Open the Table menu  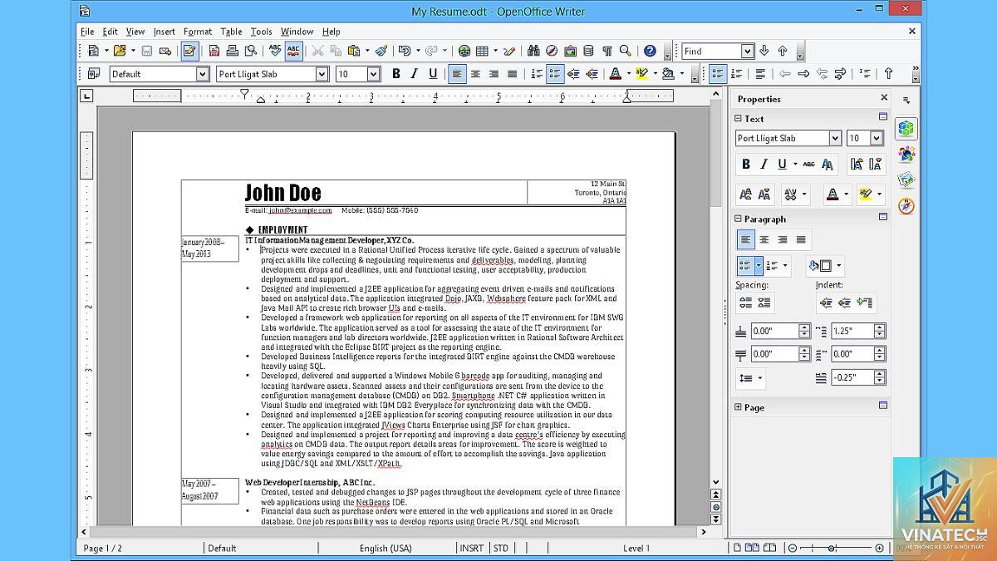(x=231, y=32)
